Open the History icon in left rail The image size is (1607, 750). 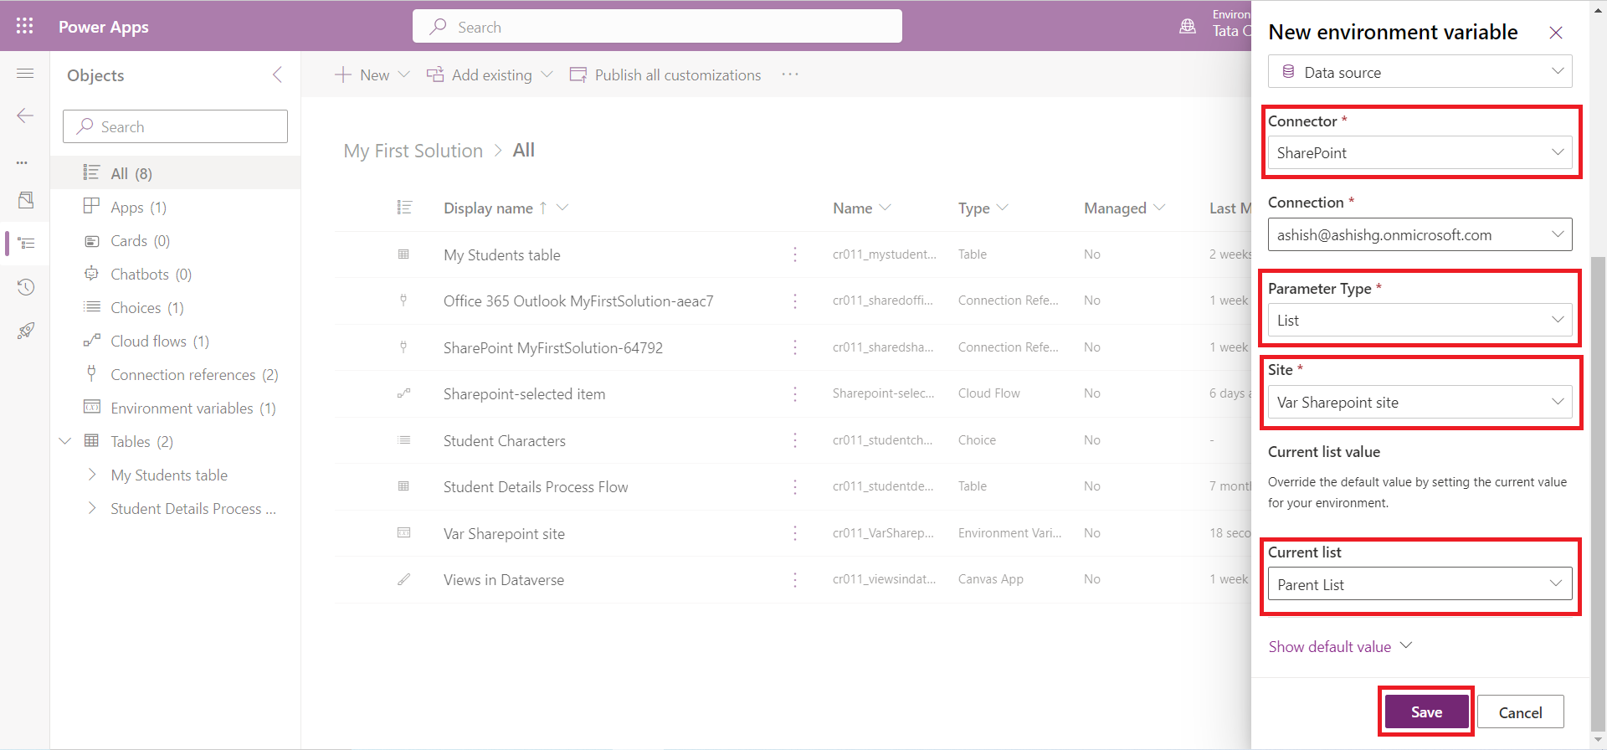coord(25,287)
